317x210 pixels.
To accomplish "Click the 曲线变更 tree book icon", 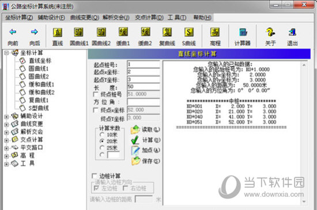I will (x=15, y=124).
